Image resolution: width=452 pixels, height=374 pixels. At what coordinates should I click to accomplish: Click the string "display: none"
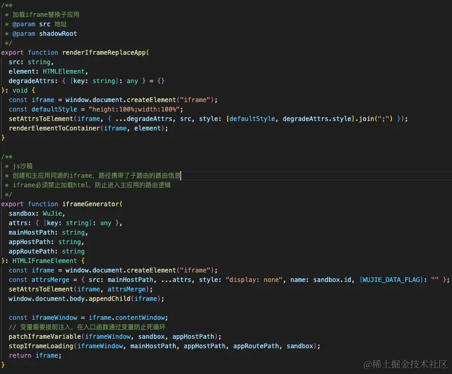[254, 280]
